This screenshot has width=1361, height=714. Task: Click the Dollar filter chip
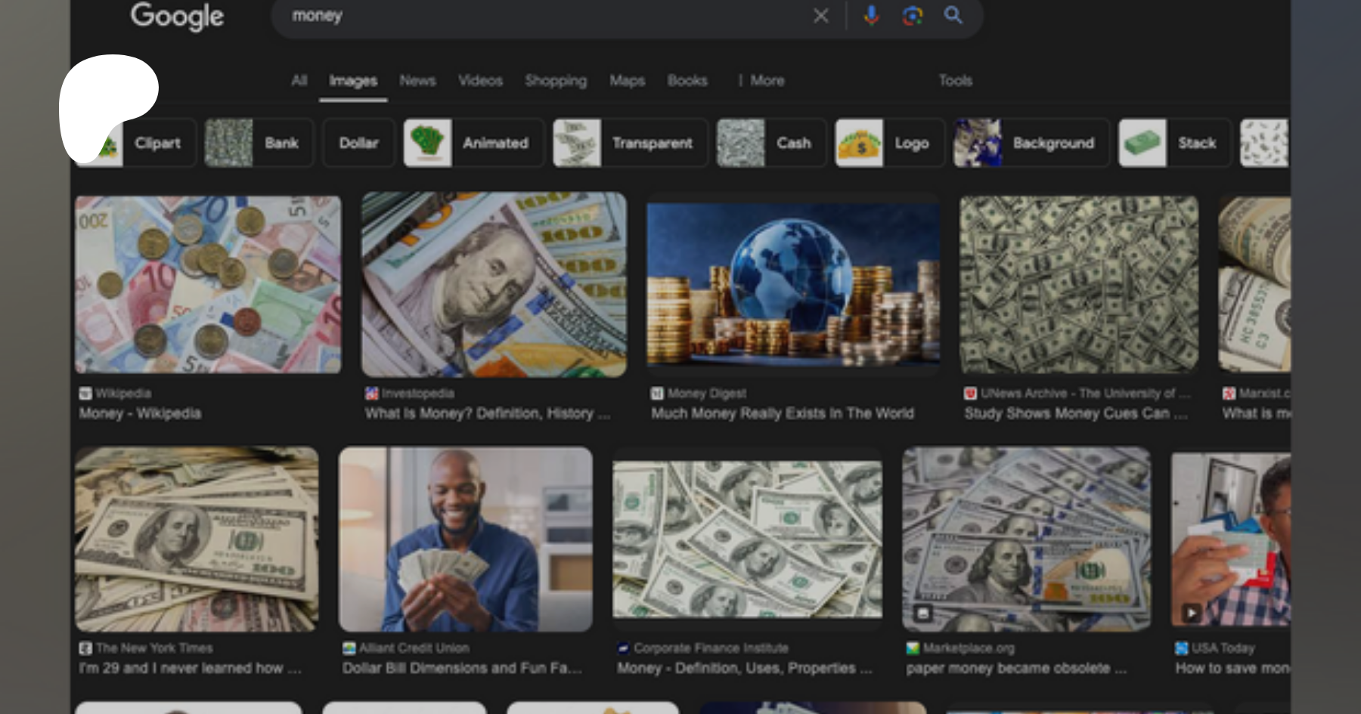(358, 143)
